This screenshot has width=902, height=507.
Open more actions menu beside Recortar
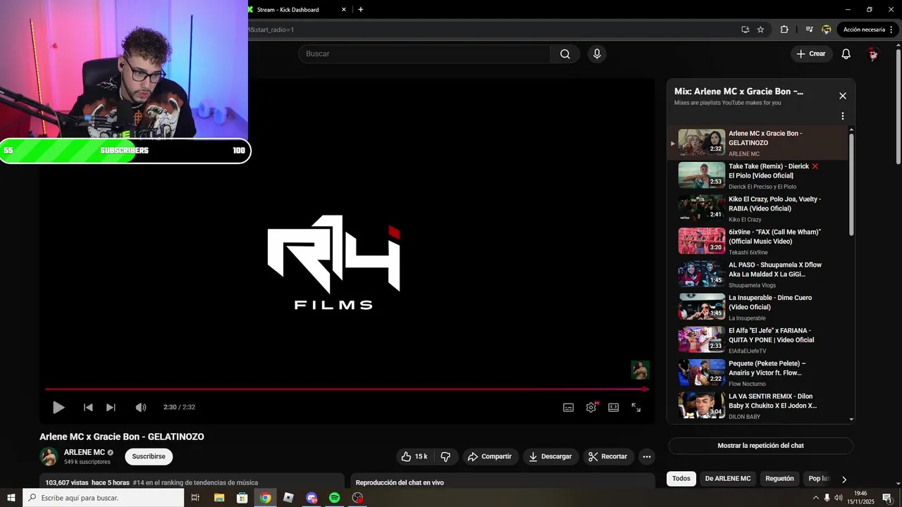click(x=647, y=456)
